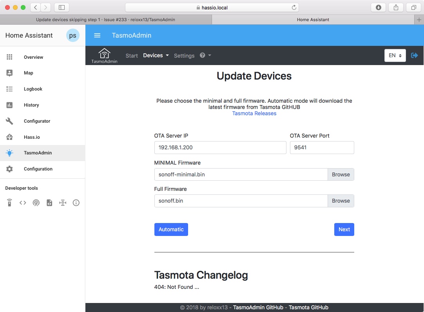Click the Configurator wrench icon

click(x=9, y=121)
